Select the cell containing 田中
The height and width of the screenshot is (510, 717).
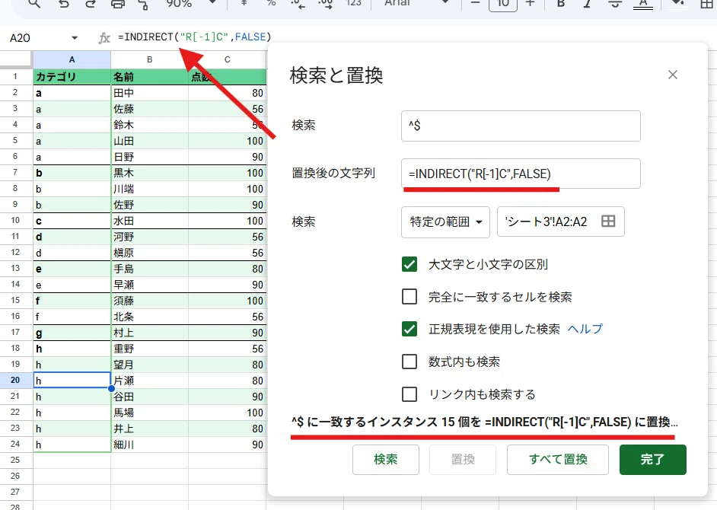[149, 93]
